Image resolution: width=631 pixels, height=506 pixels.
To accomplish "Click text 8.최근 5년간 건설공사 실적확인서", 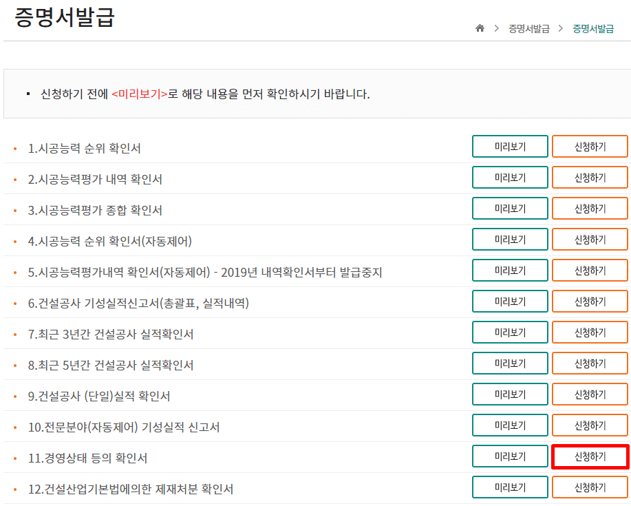I will click(111, 366).
